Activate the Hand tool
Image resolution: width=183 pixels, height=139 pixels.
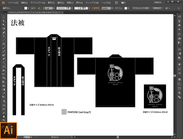tap(4, 116)
